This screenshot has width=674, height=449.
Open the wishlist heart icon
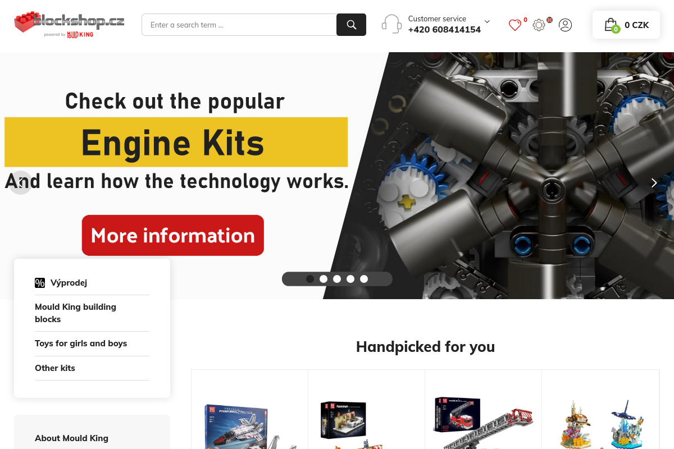515,25
